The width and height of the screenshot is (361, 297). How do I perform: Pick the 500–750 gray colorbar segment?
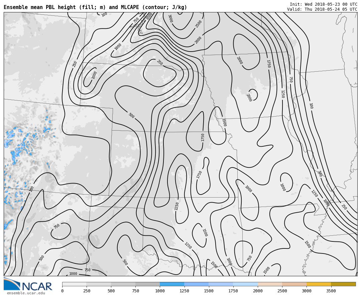pyautogui.click(x=123, y=284)
